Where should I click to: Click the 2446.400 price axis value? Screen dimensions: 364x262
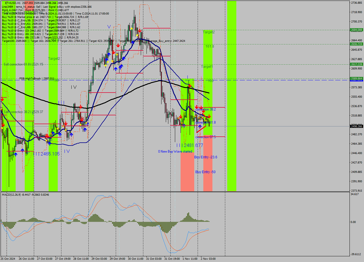(x=357, y=153)
